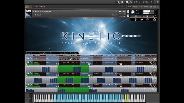Click the loop icon in master sequence row
Viewport: 184px width, 103px height.
coord(31,58)
